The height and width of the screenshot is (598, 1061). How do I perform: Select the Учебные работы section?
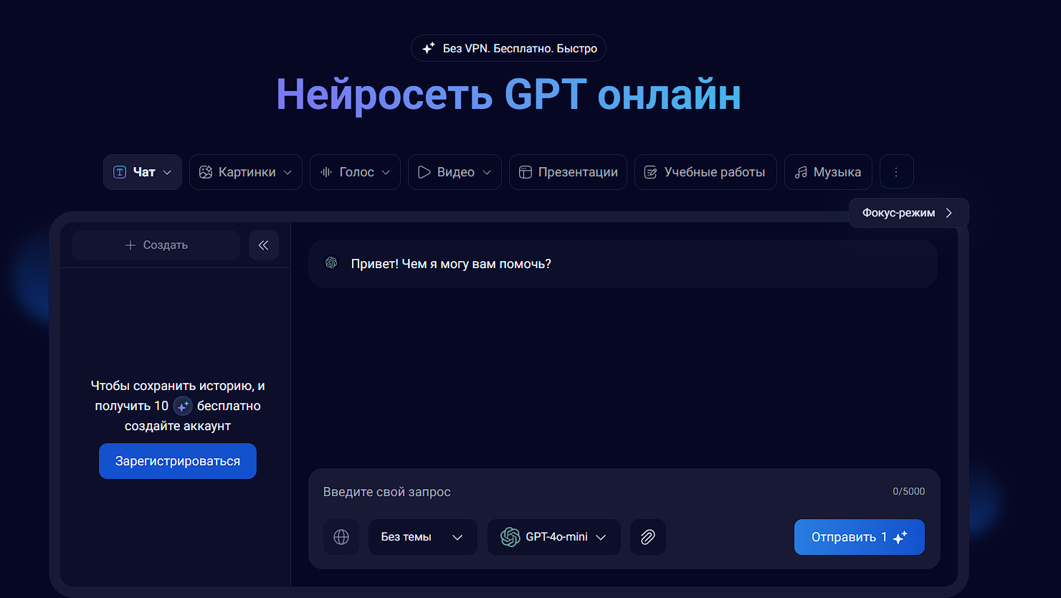pos(705,172)
